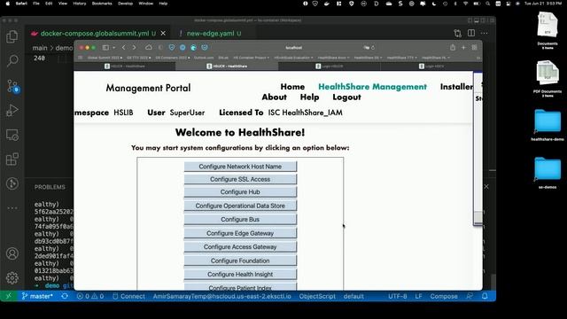
Task: Close the docker-compose.globalsummit.yml tab
Action: 163,34
